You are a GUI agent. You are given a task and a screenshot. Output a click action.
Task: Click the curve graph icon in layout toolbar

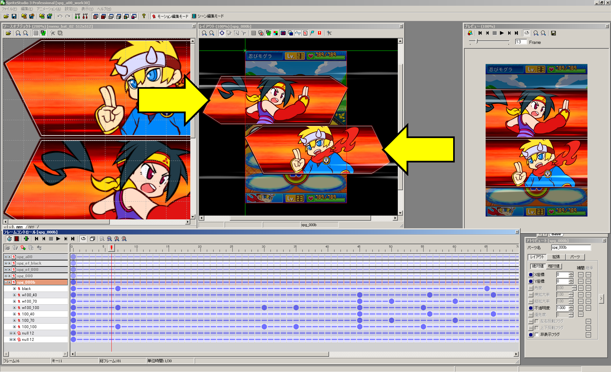(x=298, y=33)
